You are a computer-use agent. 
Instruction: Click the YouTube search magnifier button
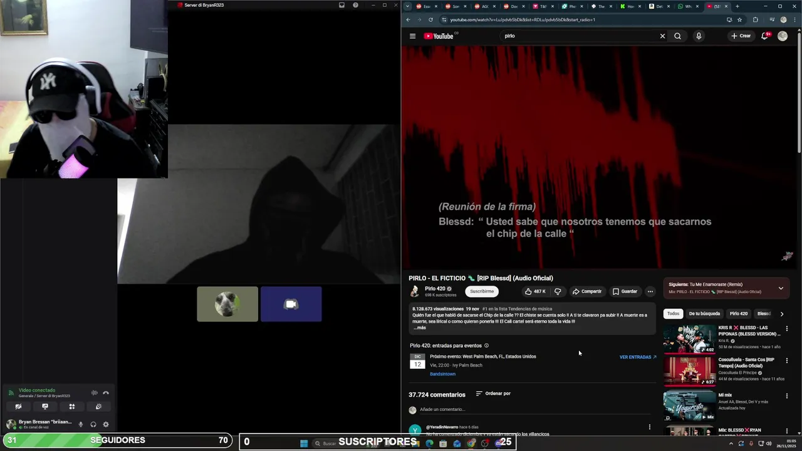tap(677, 36)
